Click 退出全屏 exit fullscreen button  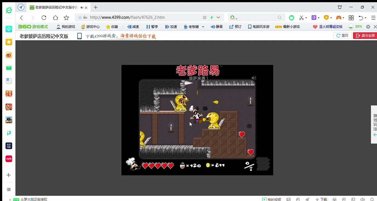[365, 36]
